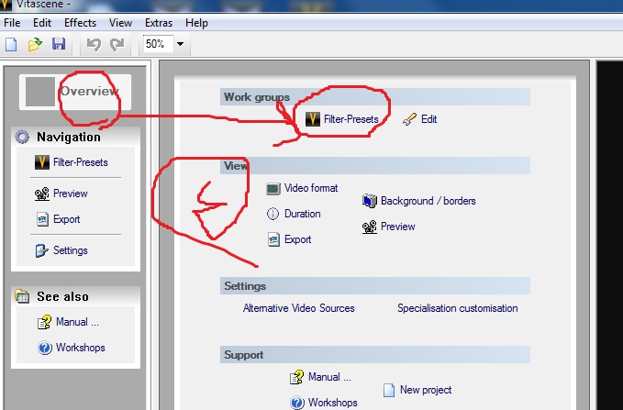Open the zoom percentage dropdown arrow

180,44
